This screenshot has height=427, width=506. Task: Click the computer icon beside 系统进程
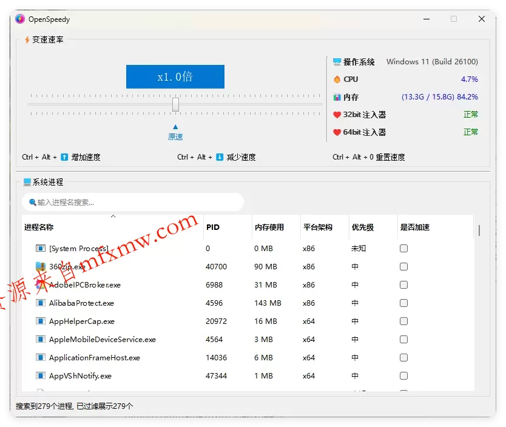(x=27, y=182)
